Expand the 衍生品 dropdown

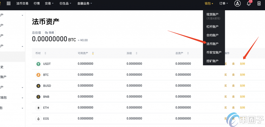(x=65, y=3)
